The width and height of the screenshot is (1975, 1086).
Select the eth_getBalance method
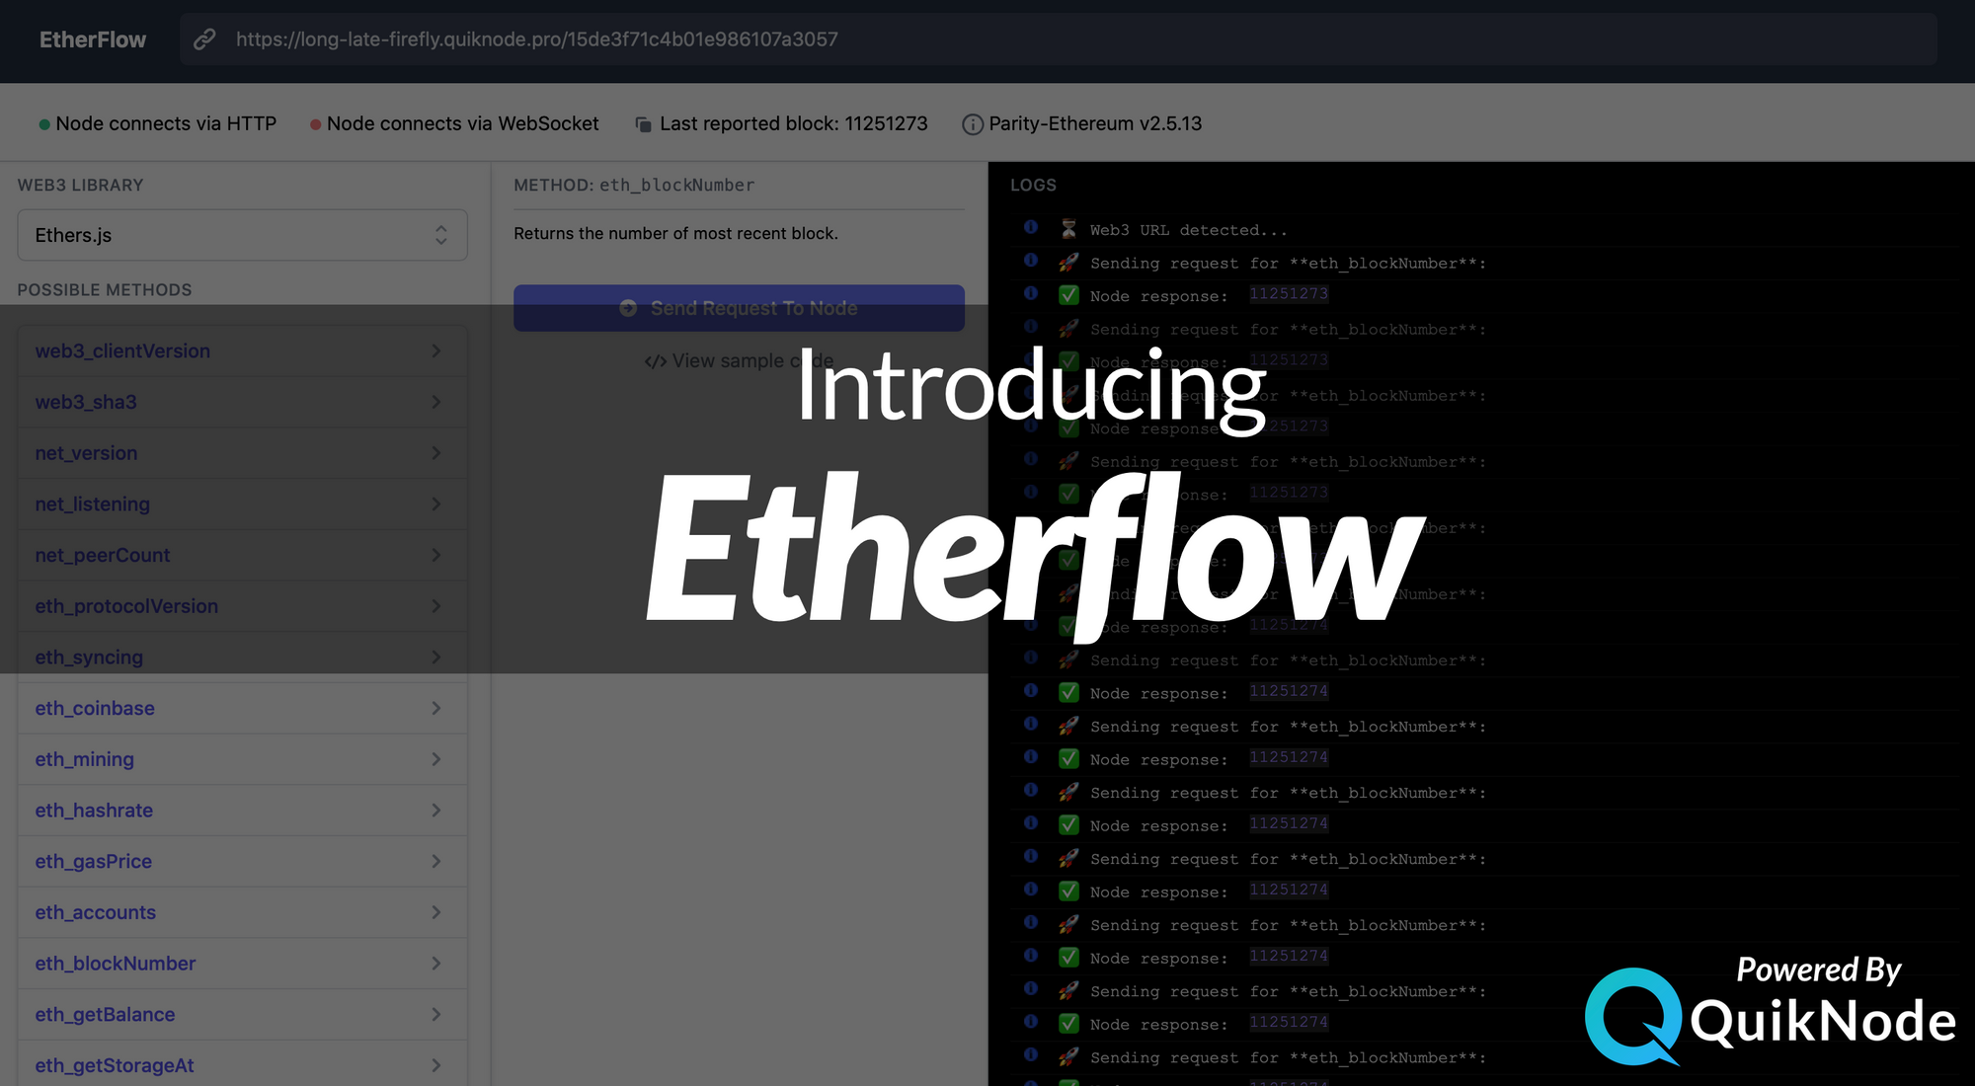click(x=105, y=1014)
